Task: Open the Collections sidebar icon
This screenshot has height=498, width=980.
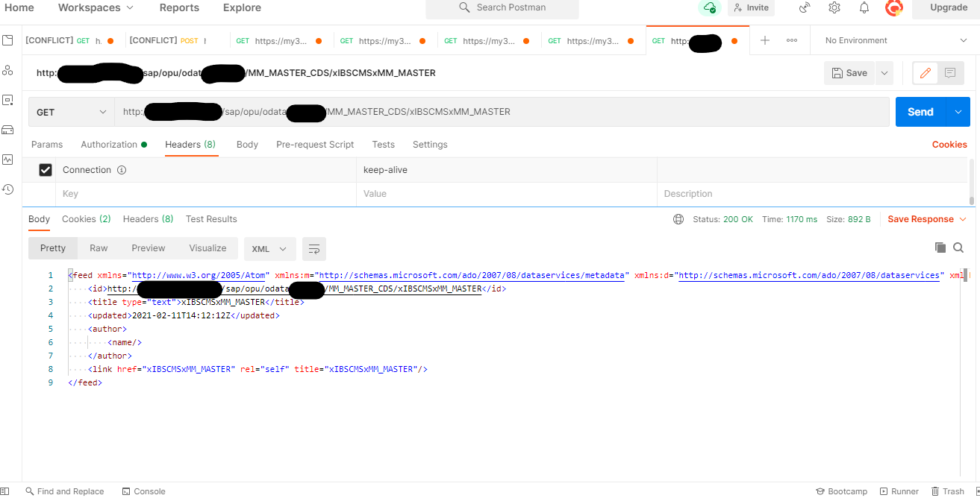Action: pyautogui.click(x=8, y=41)
